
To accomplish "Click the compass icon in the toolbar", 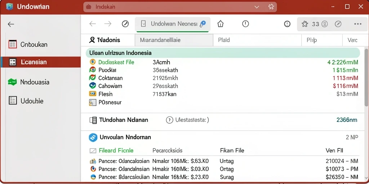I will 125,24.
